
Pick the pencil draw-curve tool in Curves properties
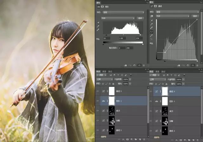(x=151, y=35)
